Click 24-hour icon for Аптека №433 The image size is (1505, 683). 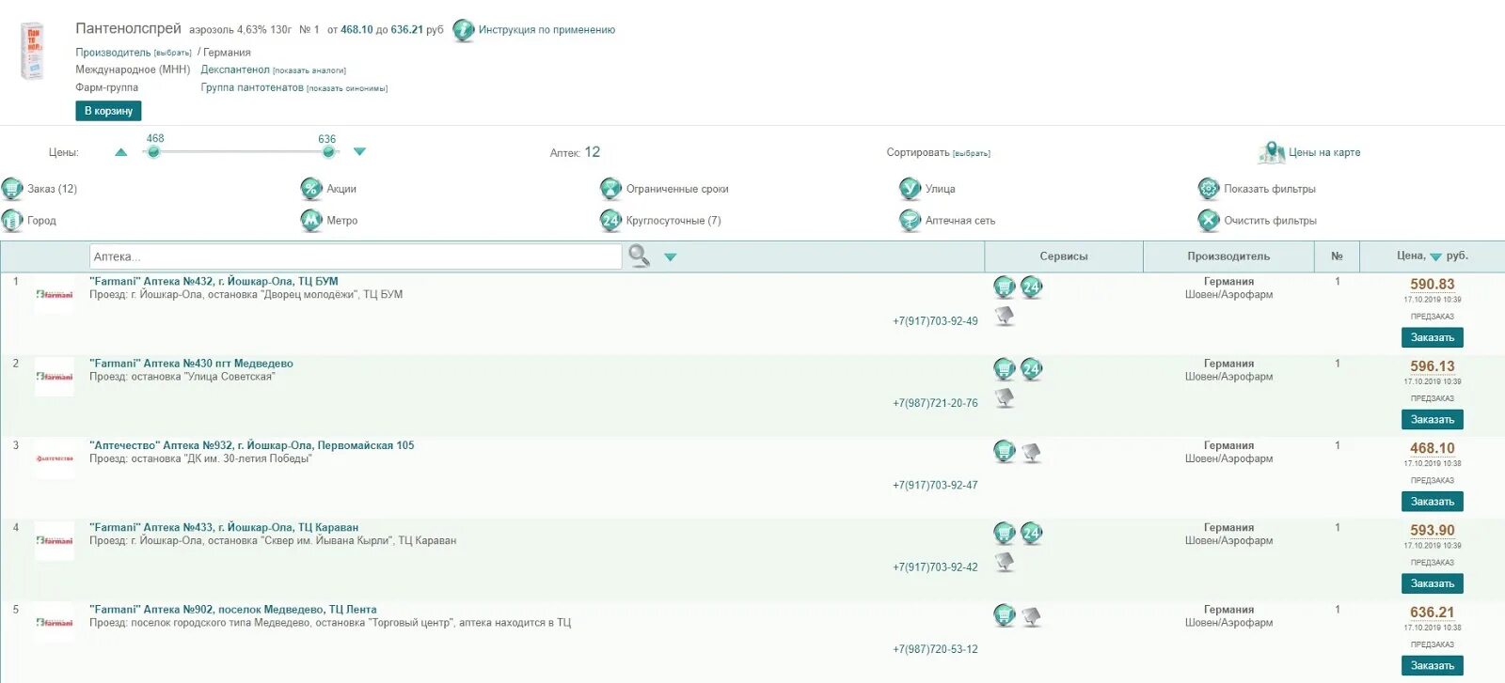[1032, 534]
